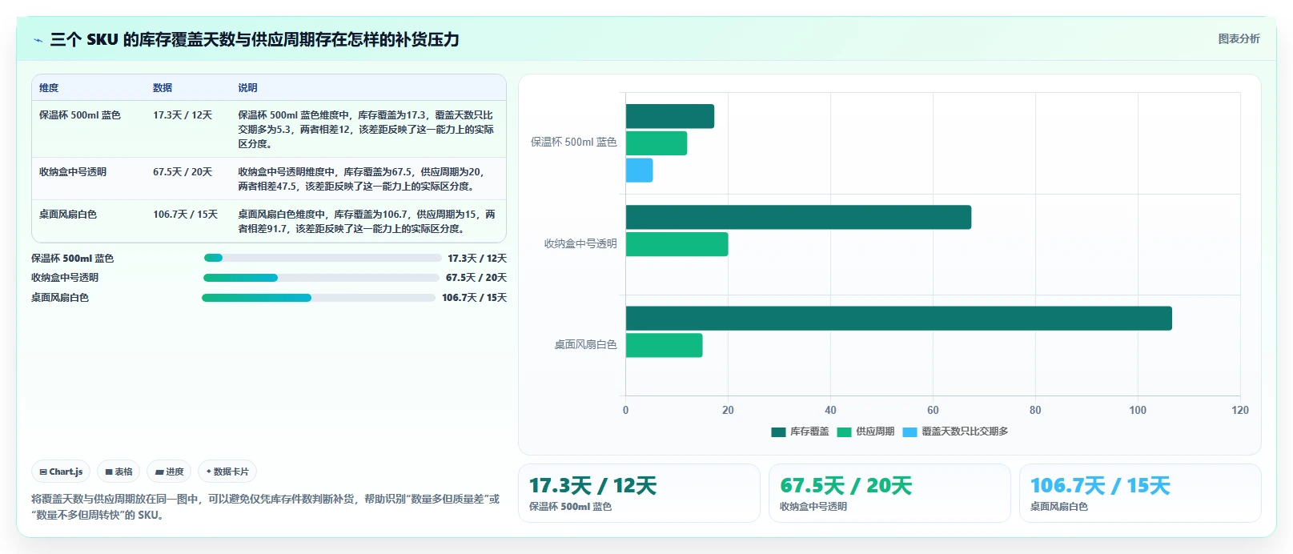Click the 保温杯 500ml 蓝色 progress bar
The height and width of the screenshot is (554, 1293).
(x=323, y=258)
